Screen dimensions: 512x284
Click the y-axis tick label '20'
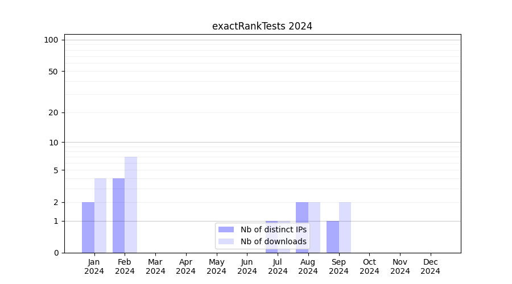53,112
